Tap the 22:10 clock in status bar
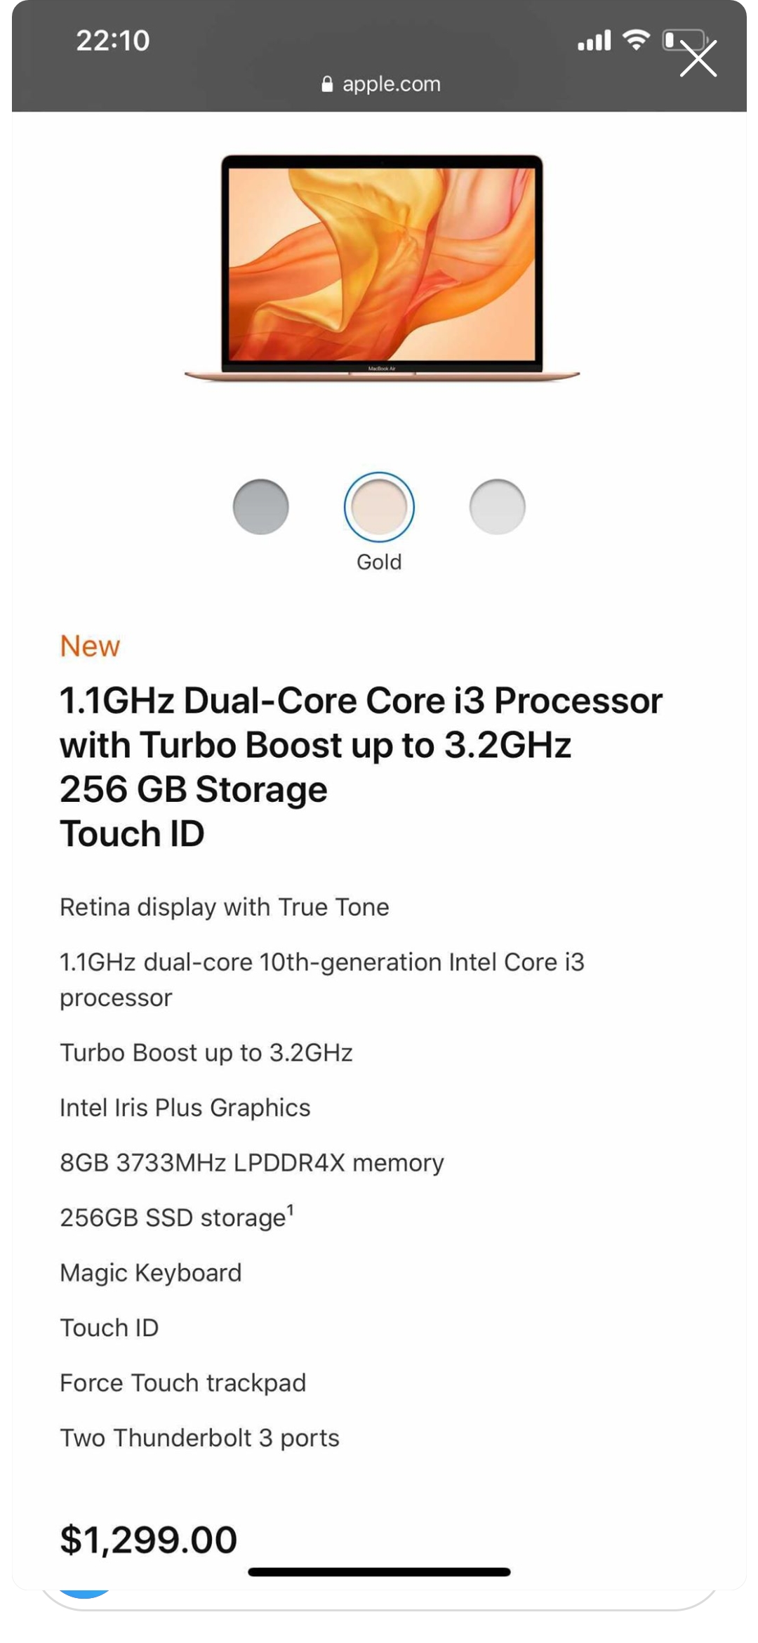Screen dimensions: 758x1643 point(113,41)
